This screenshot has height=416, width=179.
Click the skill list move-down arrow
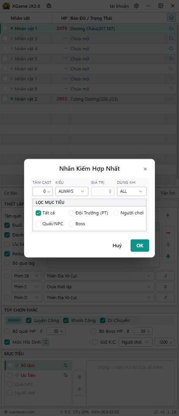coord(168,256)
